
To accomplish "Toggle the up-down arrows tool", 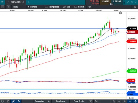I will (x=19, y=101).
